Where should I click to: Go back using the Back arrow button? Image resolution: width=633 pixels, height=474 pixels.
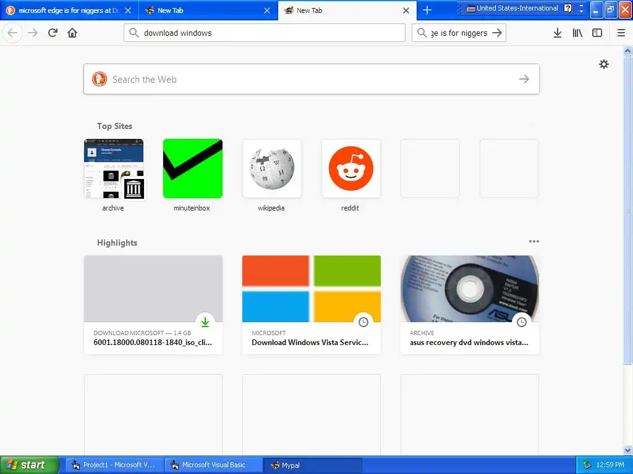click(12, 33)
